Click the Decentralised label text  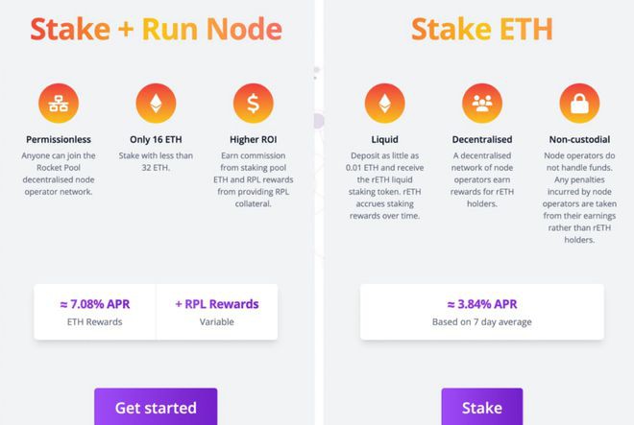[x=482, y=139]
